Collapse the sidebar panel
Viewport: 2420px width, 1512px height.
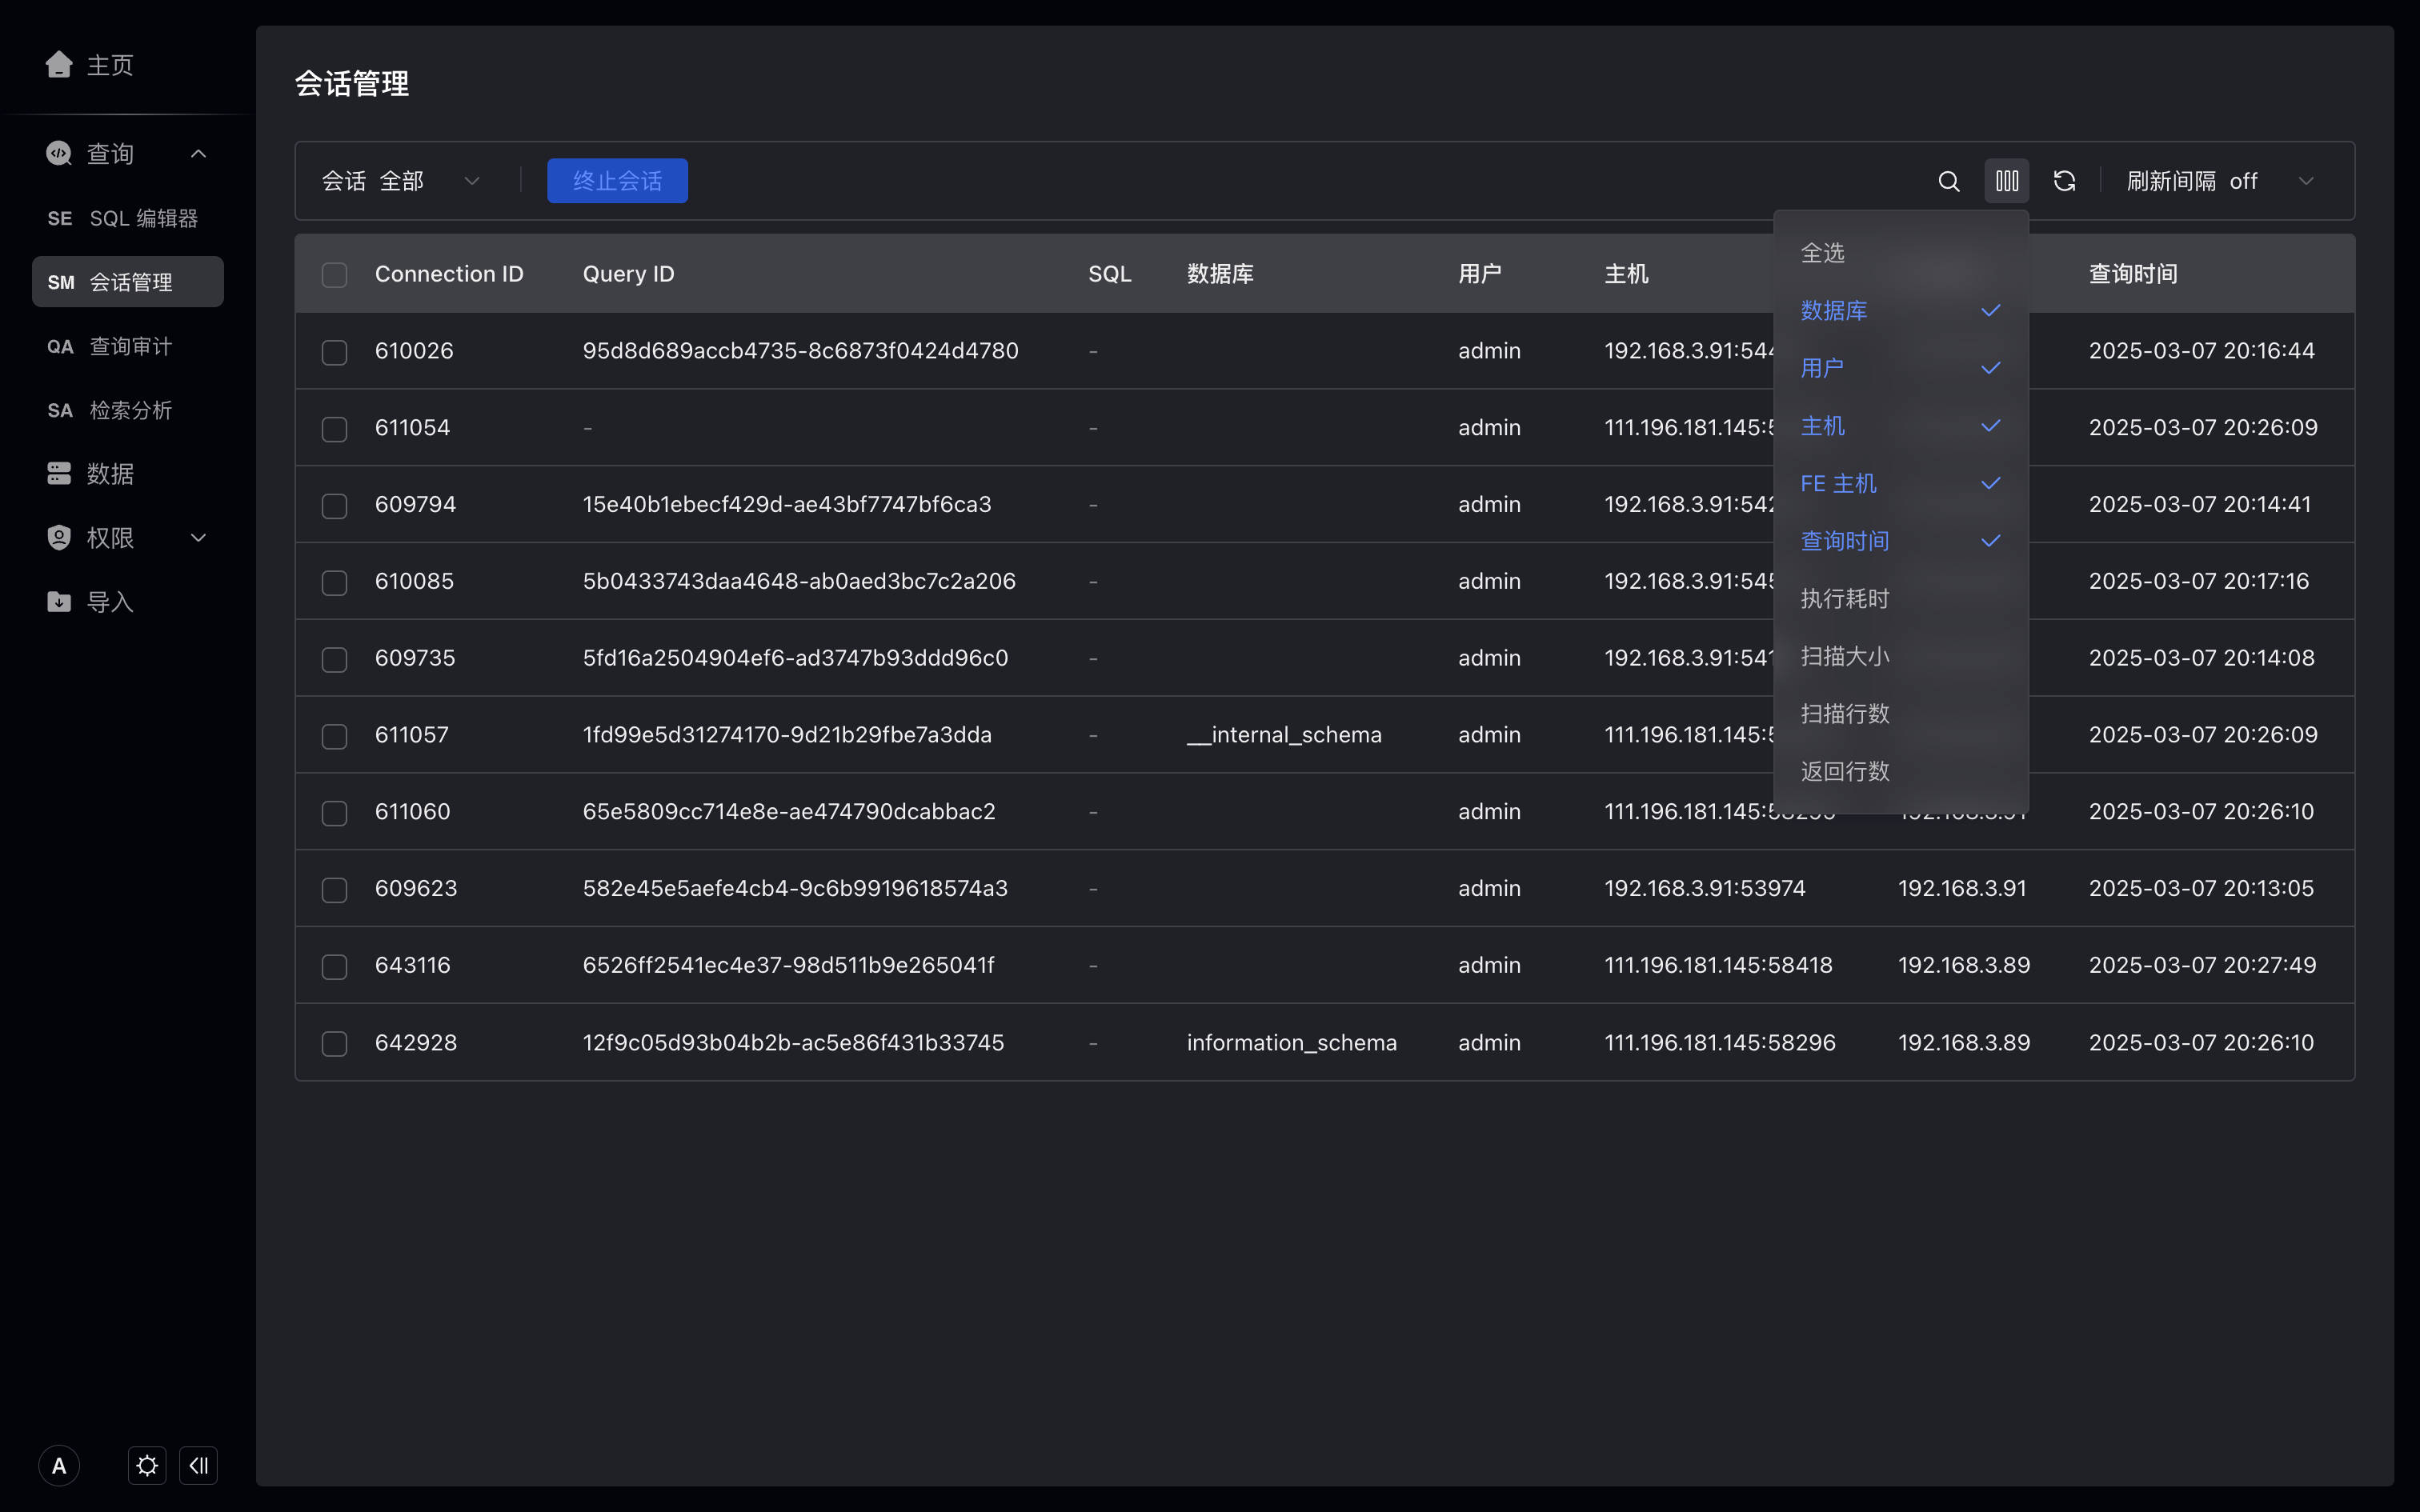pos(198,1466)
